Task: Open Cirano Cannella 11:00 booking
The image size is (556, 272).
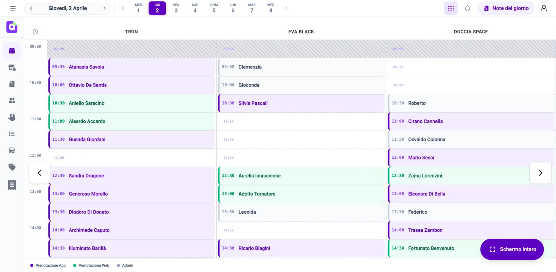Action: pyautogui.click(x=471, y=121)
